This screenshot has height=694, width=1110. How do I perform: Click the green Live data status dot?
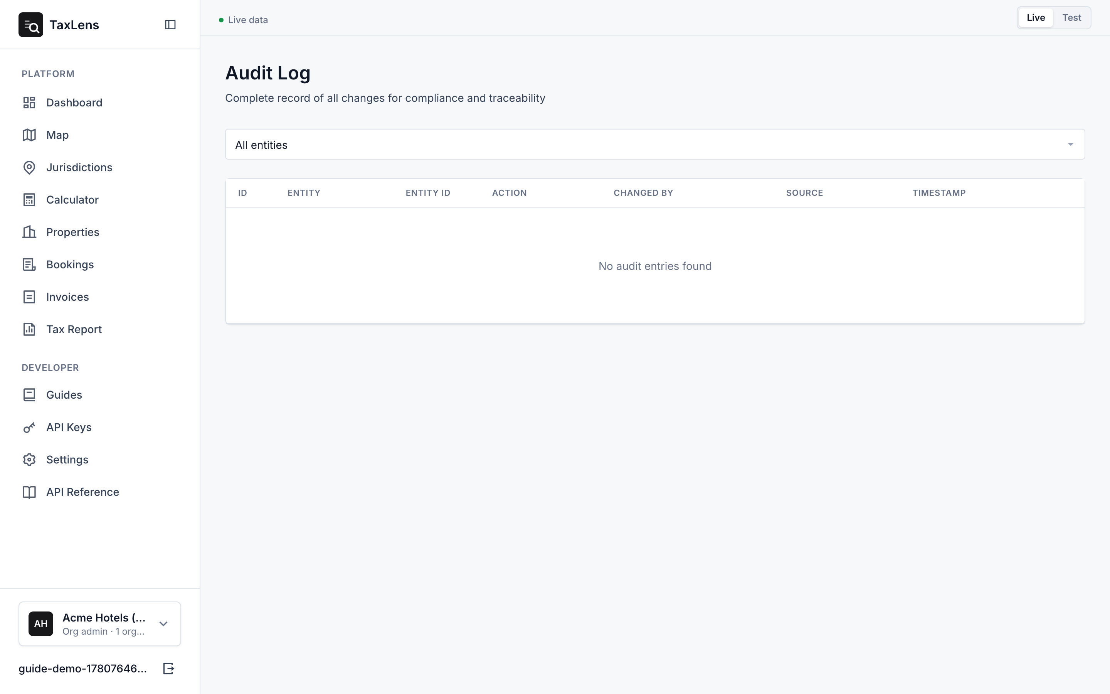click(221, 20)
